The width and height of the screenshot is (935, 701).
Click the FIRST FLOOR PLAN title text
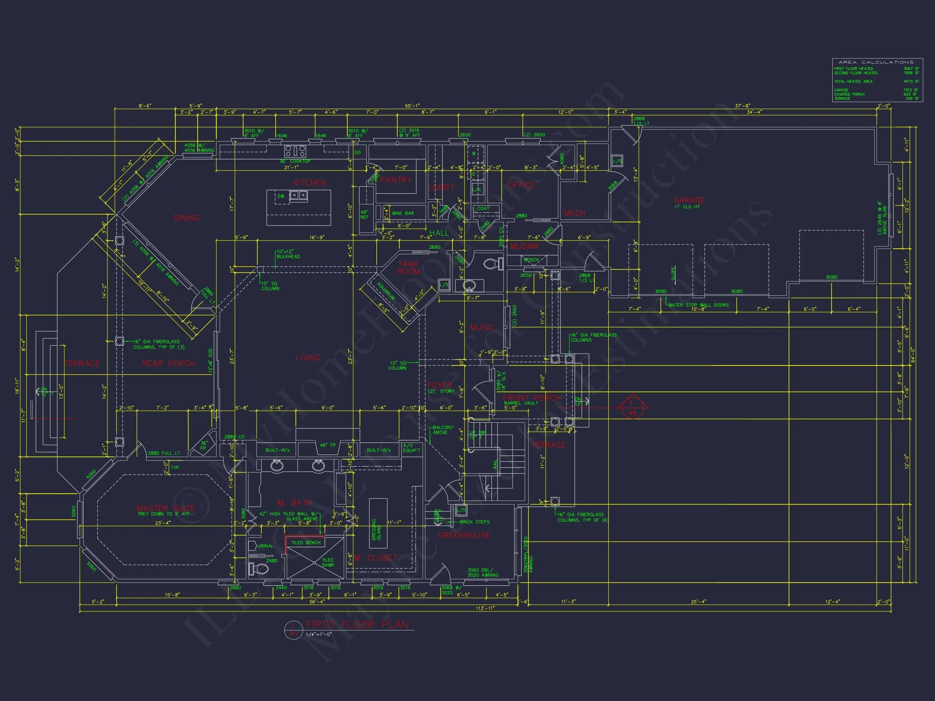click(x=357, y=624)
